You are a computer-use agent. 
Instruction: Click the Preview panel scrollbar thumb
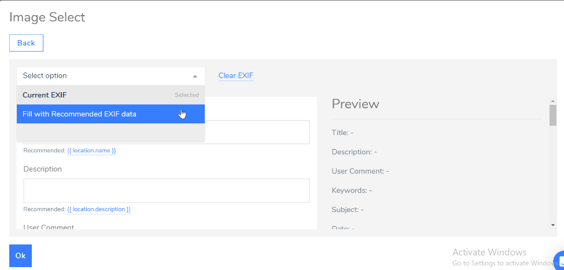click(x=553, y=115)
